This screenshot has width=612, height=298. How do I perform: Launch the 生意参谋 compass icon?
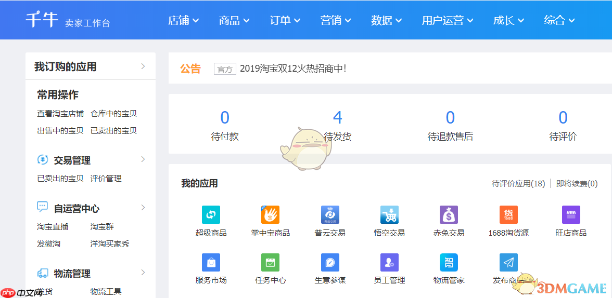coord(330,263)
